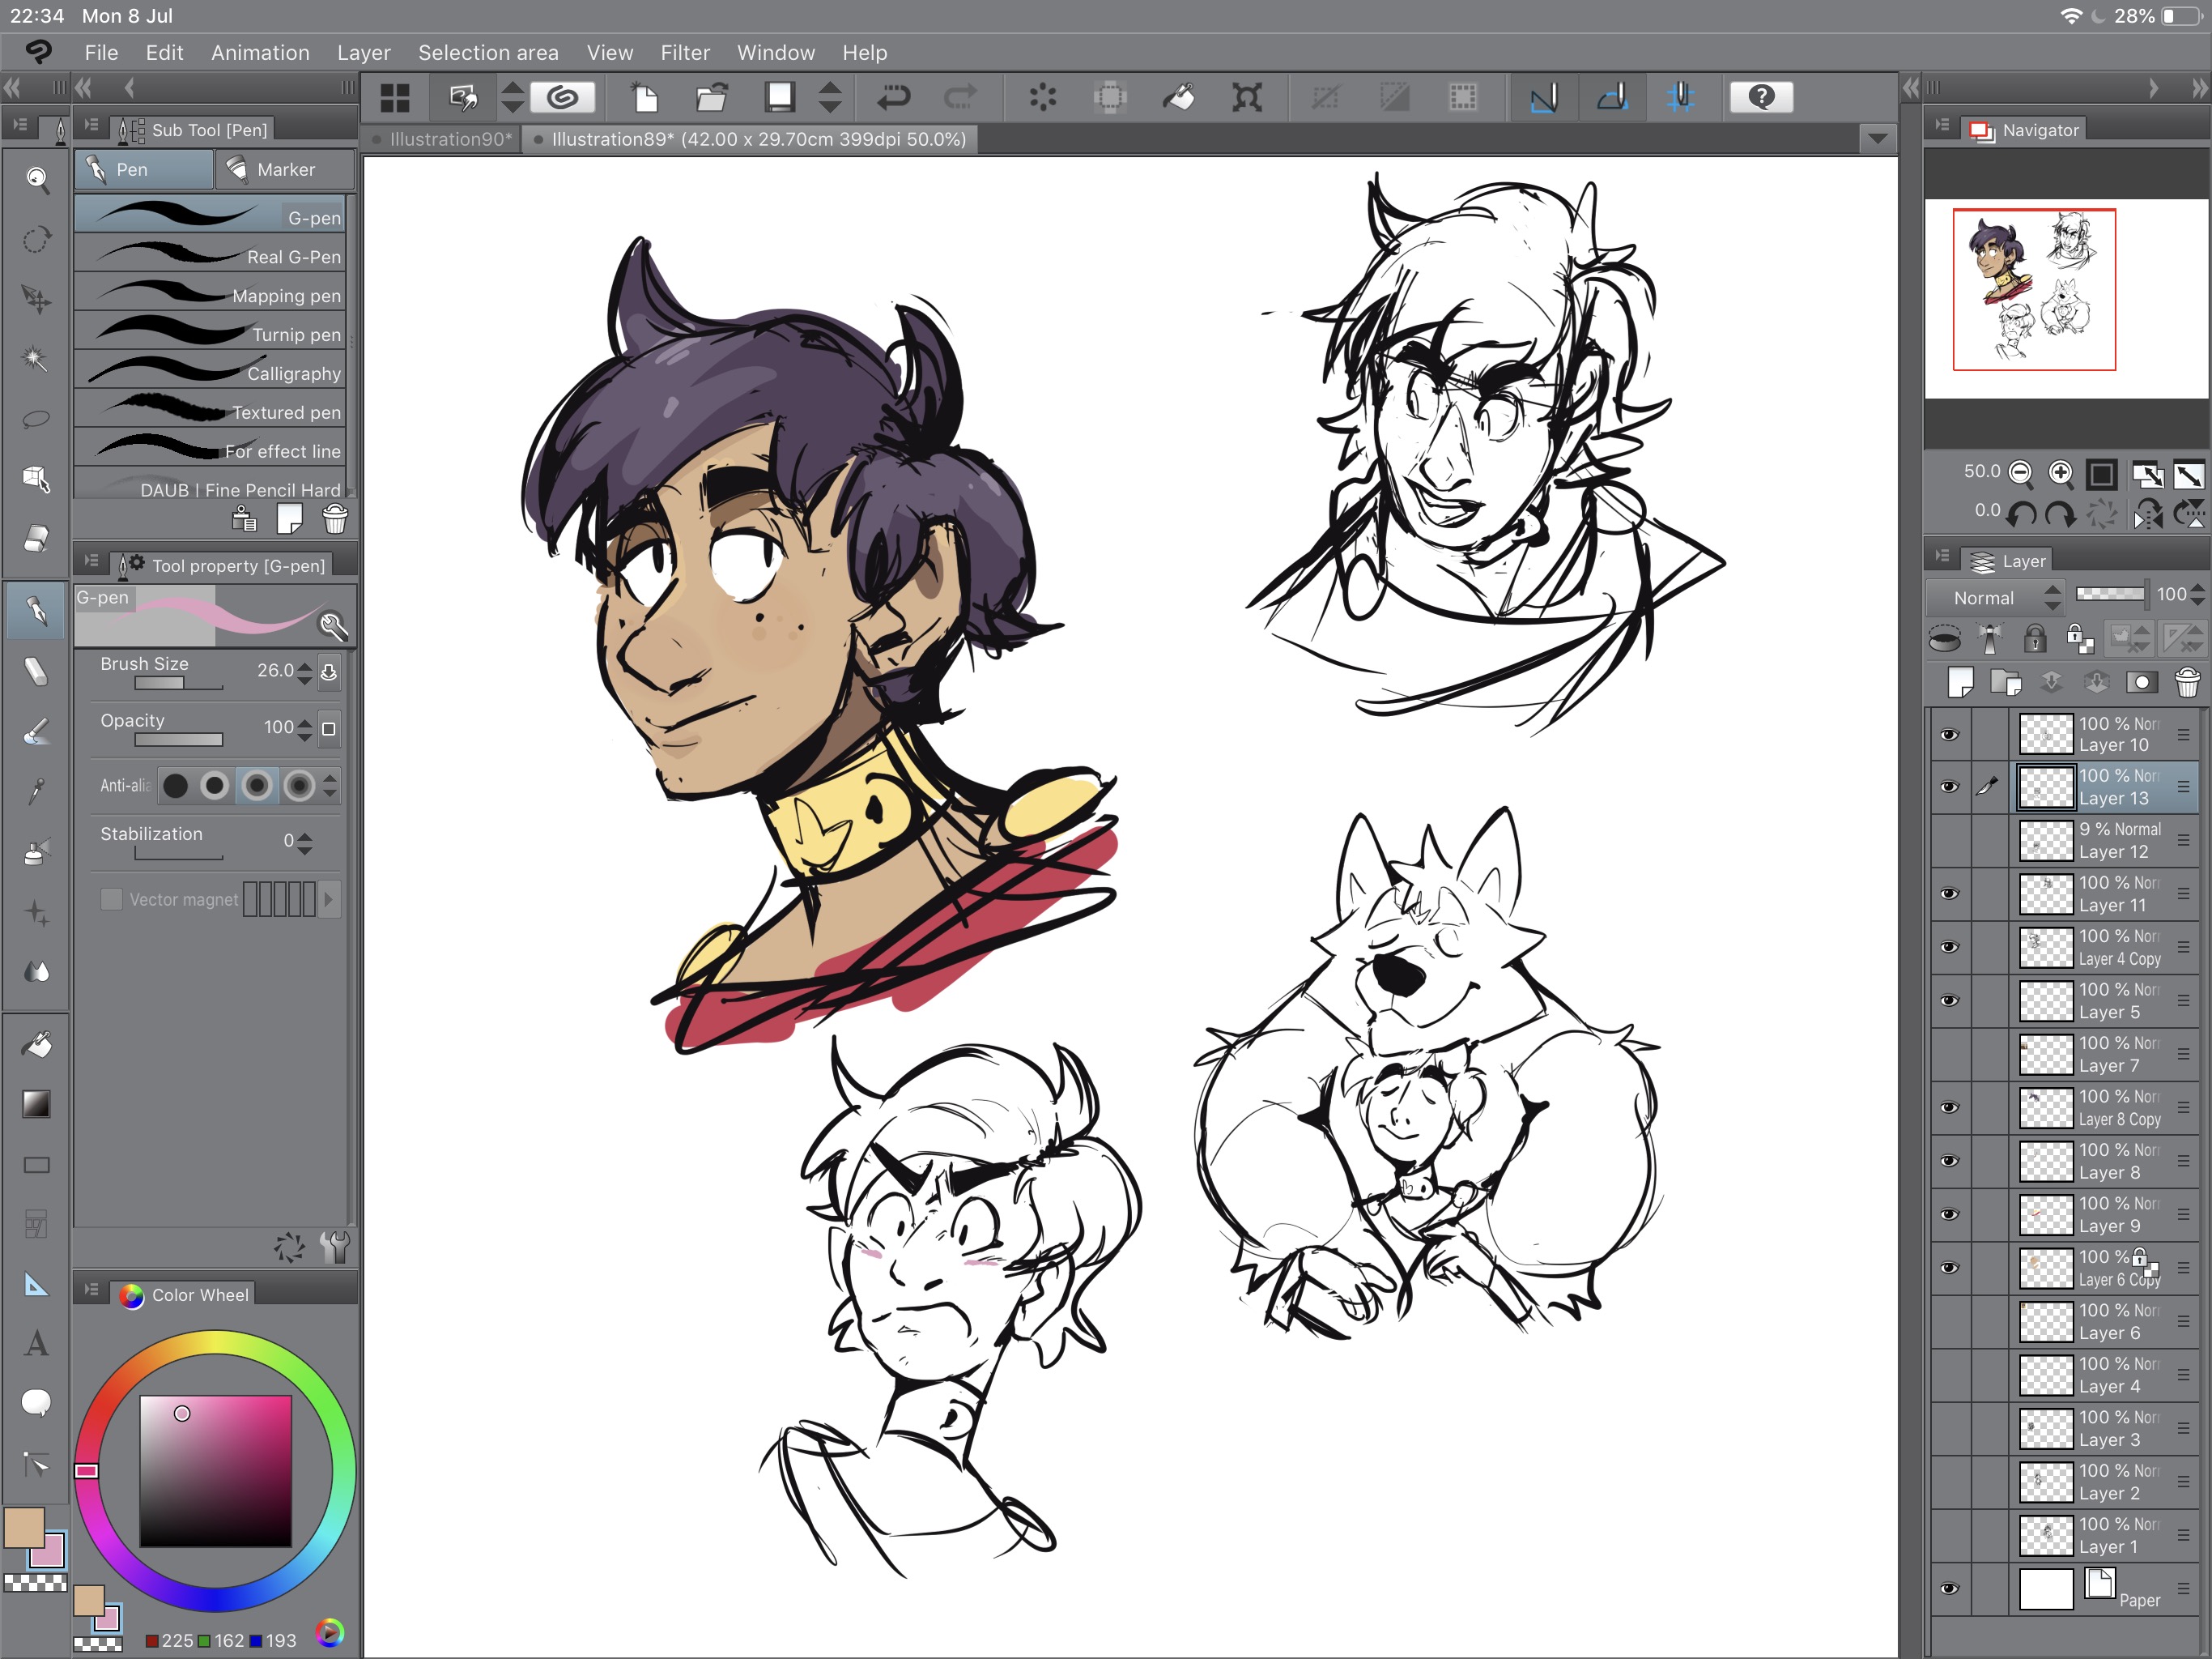Hide Layer 10 with eye icon
2212x1659 pixels.
click(x=1949, y=735)
